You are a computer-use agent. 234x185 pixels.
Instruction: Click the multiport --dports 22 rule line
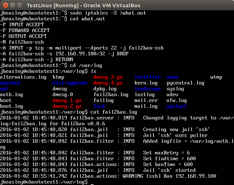tap(82, 48)
